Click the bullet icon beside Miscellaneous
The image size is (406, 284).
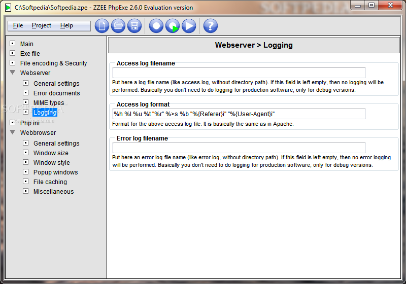point(26,191)
